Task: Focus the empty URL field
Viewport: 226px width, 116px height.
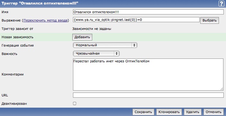Action: click(x=148, y=95)
